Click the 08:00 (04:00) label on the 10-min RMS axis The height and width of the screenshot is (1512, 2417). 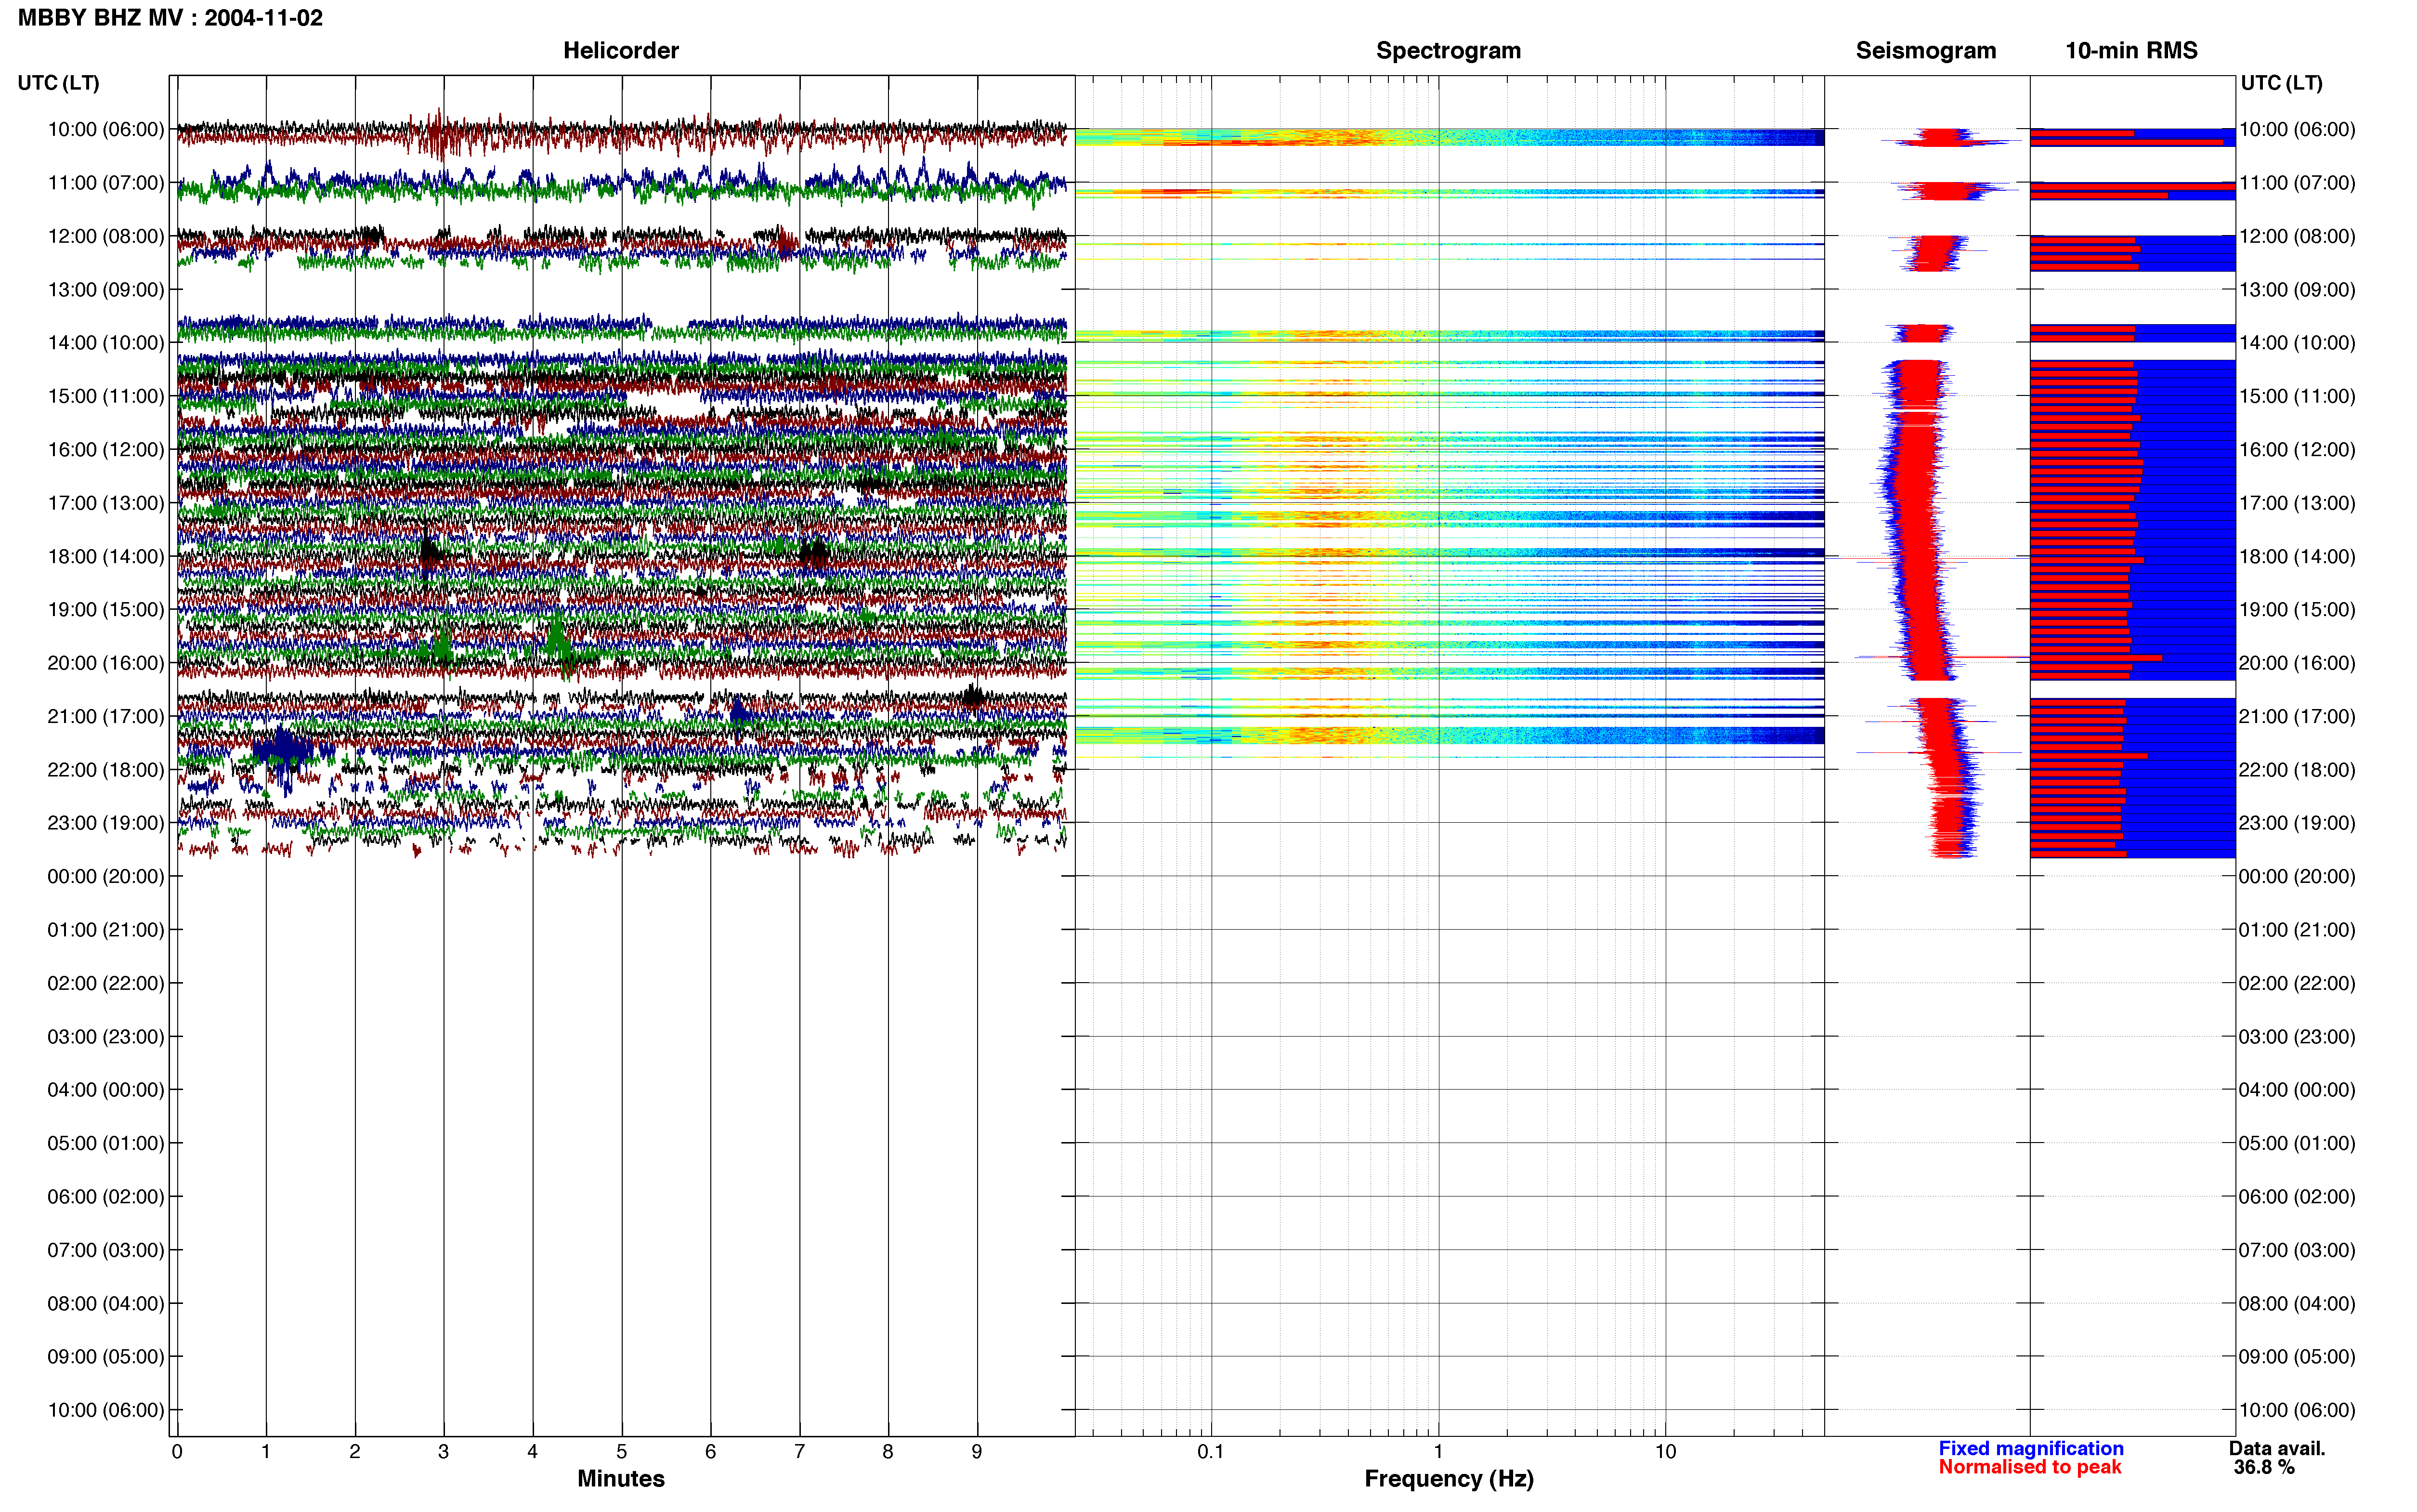tap(2297, 1304)
